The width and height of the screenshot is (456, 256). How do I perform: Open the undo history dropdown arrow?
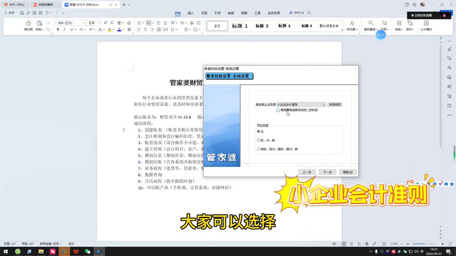(x=51, y=13)
